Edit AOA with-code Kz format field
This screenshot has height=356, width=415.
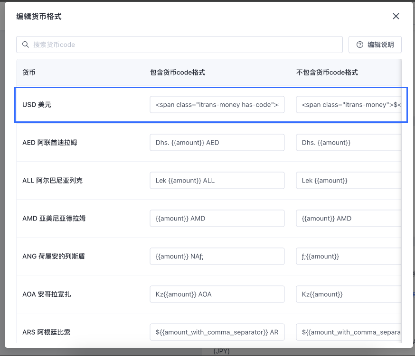[217, 294]
